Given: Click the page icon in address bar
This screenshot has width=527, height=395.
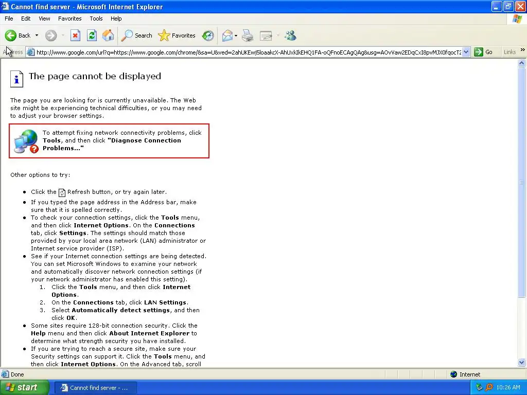Looking at the screenshot, I should pos(30,52).
